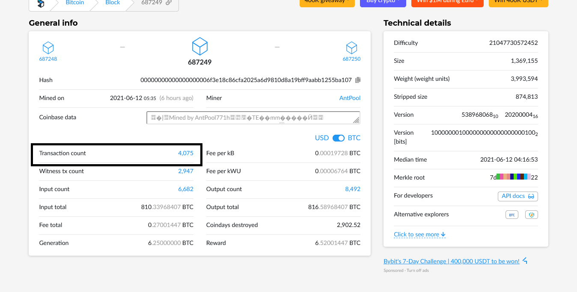Click the current block 687249 cube icon

(x=199, y=46)
